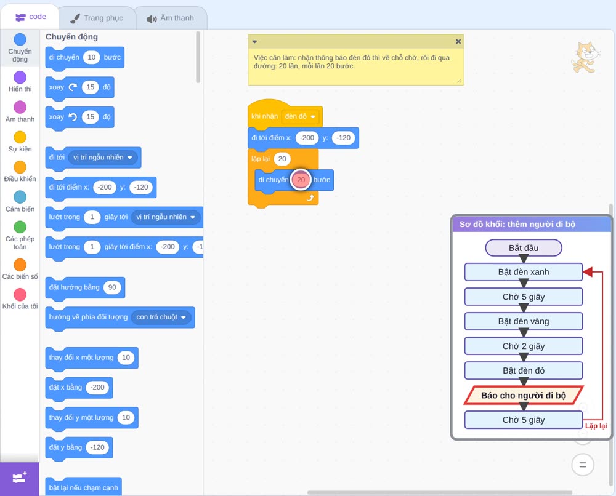Open the Sự kiện block category
The image size is (616, 496).
20,142
